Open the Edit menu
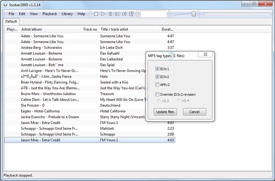Image resolution: width=275 pixels, height=181 pixels. point(22,14)
